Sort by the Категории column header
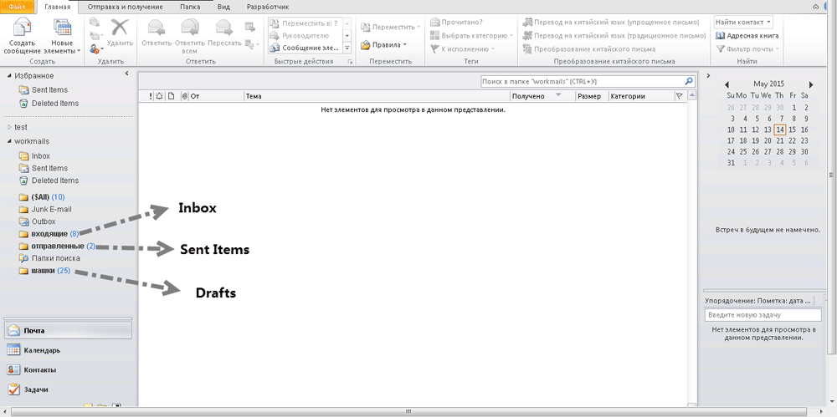Screen dimensions: 837x417 pyautogui.click(x=641, y=96)
